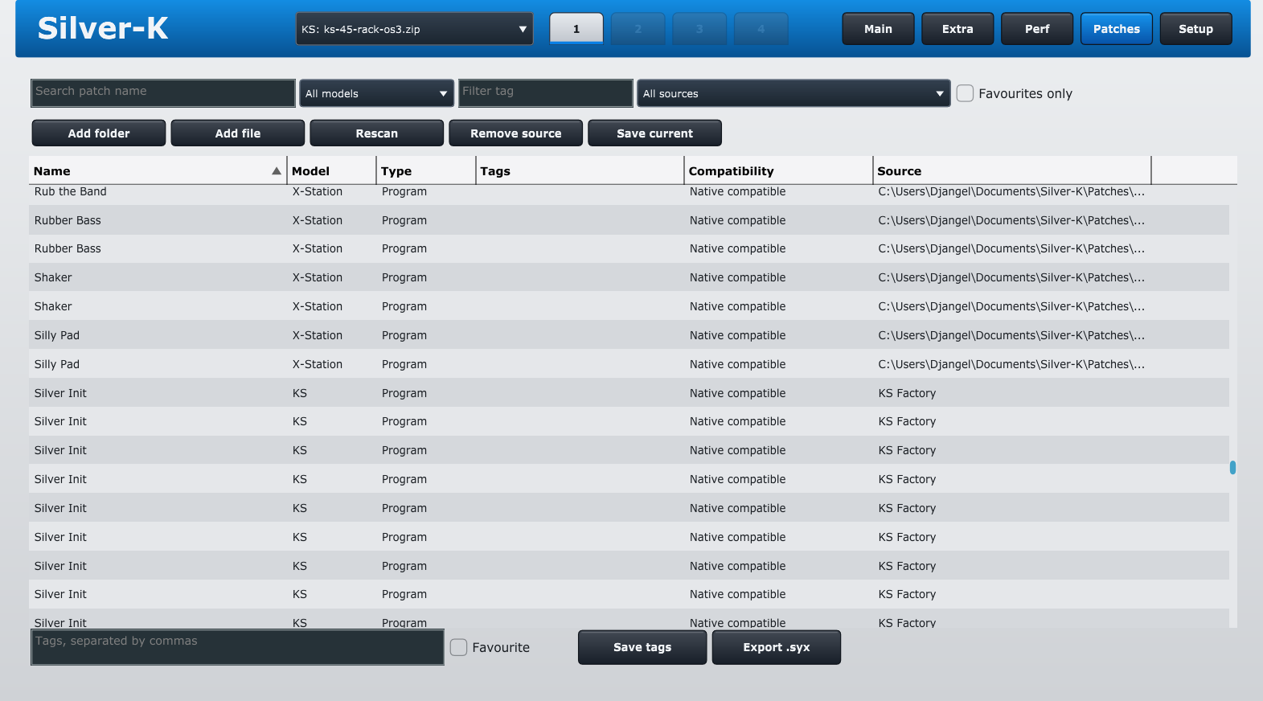Click the vertical scrollbar thumb of patch list
Screen dimensions: 1263x701
(x=1232, y=467)
